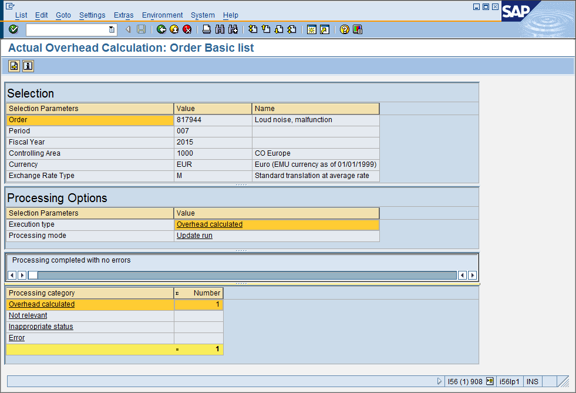576x393 pixels.
Task: Open the Help menu
Action: pos(231,15)
